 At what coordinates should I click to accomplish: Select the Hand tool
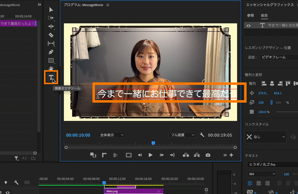click(51, 68)
